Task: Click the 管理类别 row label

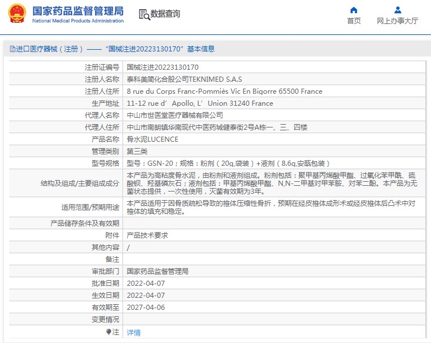Action: click(105, 151)
